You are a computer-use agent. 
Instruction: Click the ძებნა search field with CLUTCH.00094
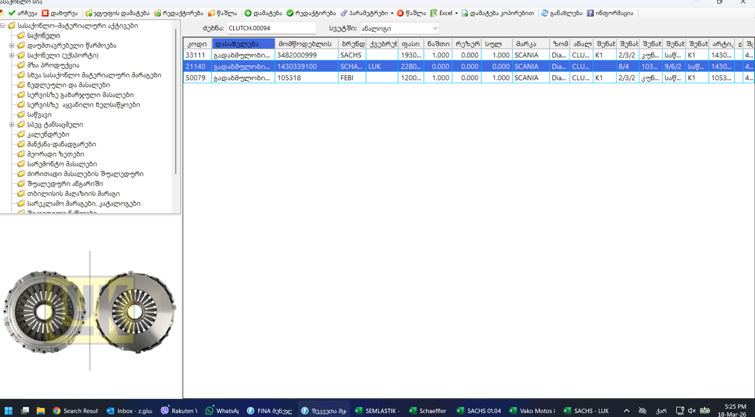coord(272,28)
